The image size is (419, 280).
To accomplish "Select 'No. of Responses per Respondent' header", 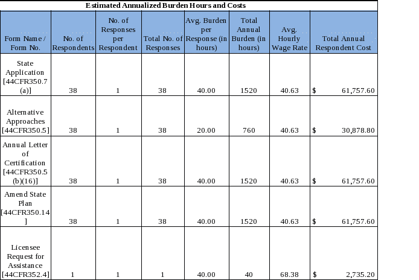I will (x=118, y=33).
